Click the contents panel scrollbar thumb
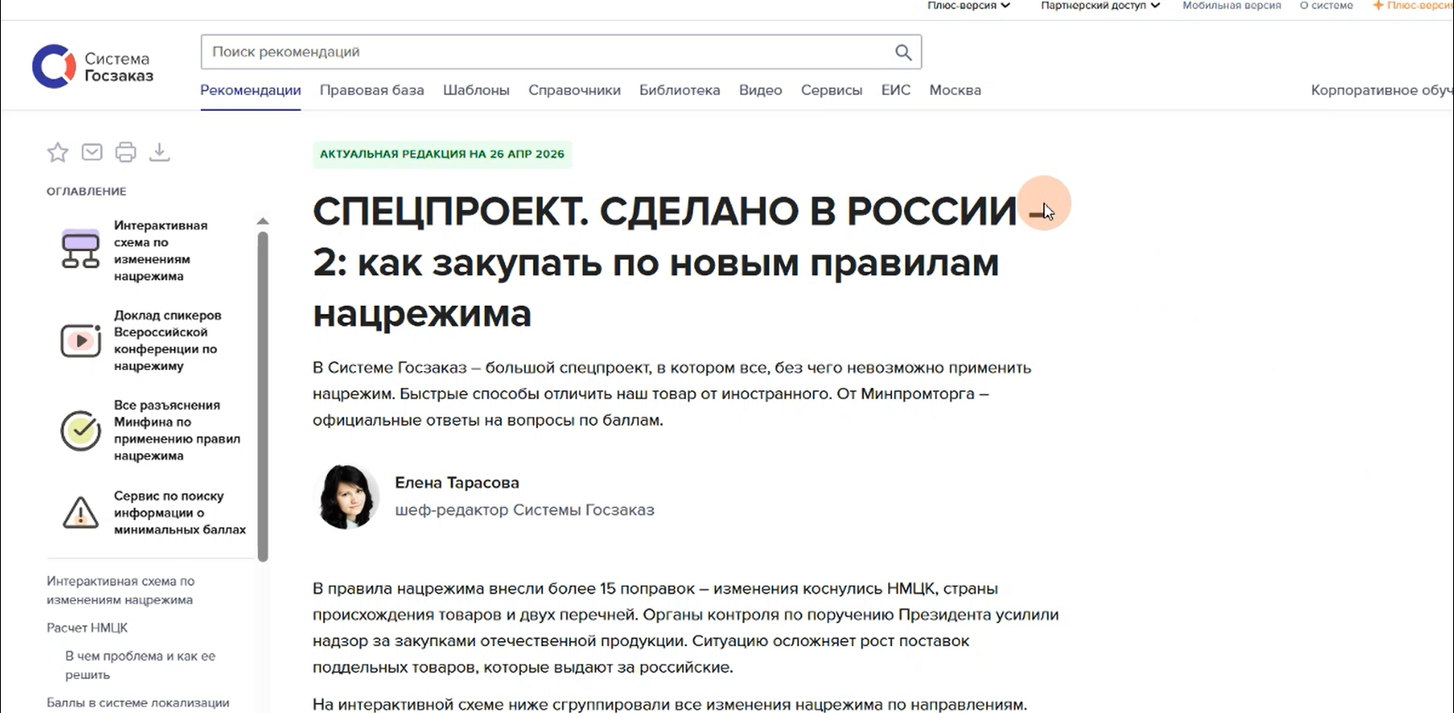Viewport: 1454px width, 713px height. (x=263, y=396)
